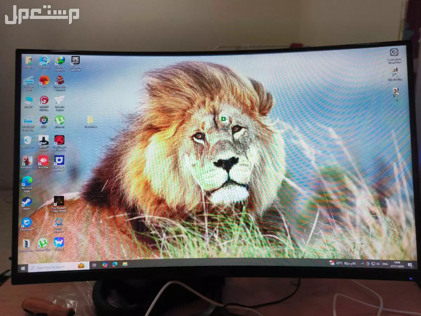Launch the EA app shortcut
The height and width of the screenshot is (316, 421).
pos(44,81)
